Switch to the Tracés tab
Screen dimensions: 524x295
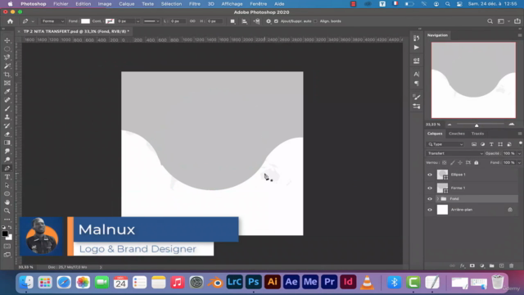(477, 134)
